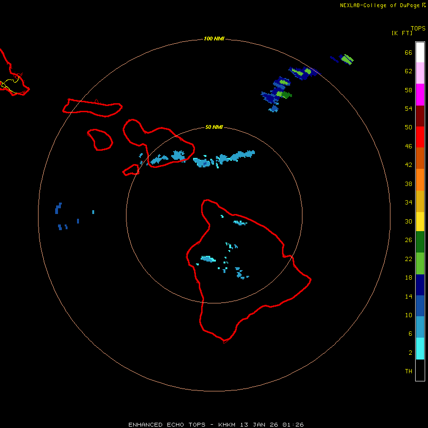
Task: Click the 62 legend value
Action: [x=409, y=71]
